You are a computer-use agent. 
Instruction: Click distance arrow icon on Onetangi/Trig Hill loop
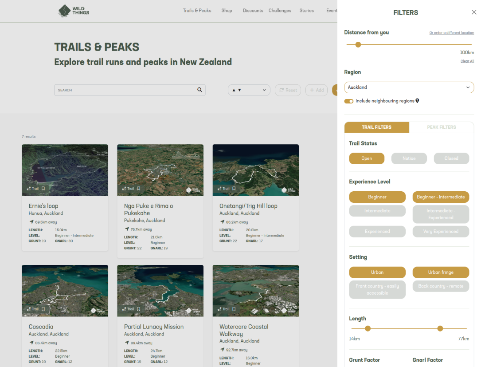222,222
